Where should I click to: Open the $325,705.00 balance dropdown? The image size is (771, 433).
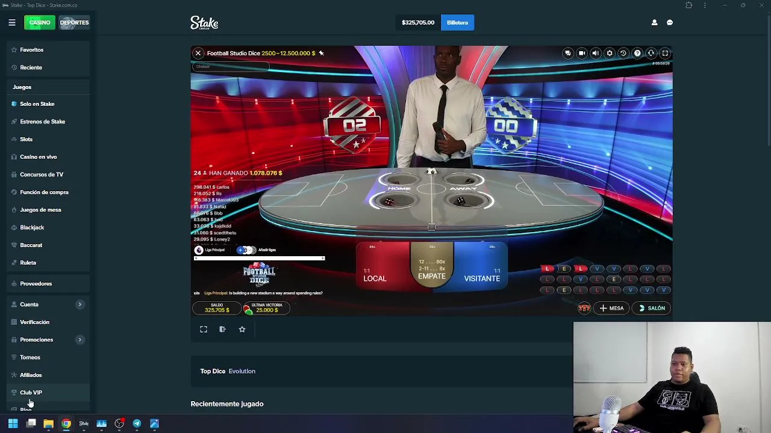point(418,23)
